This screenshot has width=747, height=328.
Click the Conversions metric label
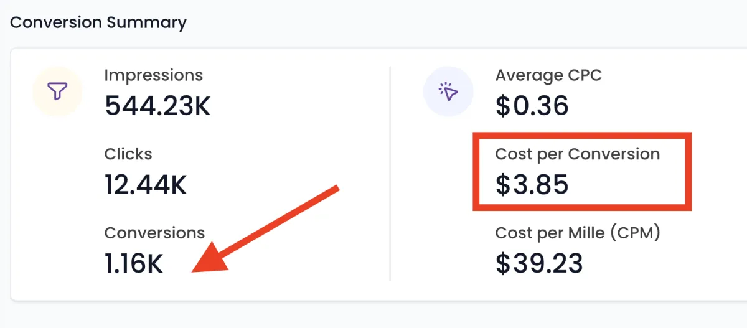[154, 233]
